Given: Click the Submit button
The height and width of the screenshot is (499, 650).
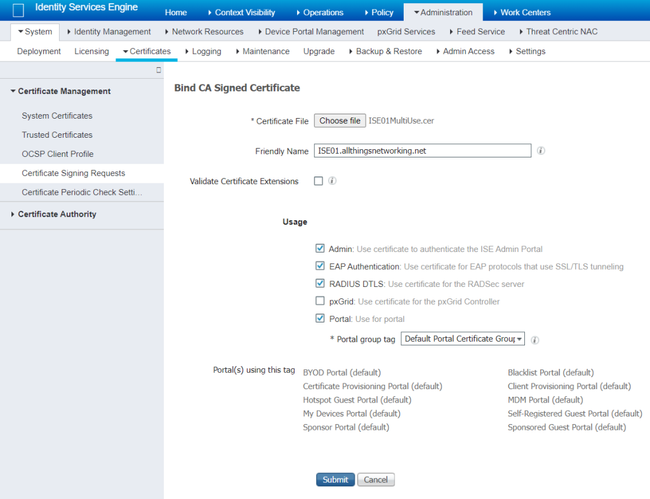Looking at the screenshot, I should 335,479.
